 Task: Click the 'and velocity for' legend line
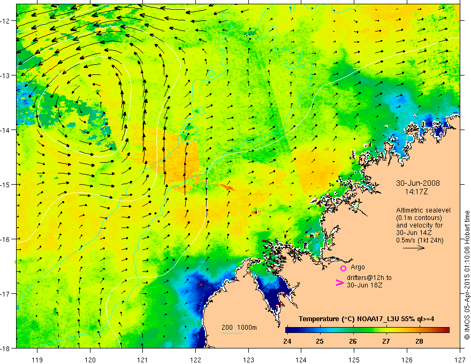419,225
